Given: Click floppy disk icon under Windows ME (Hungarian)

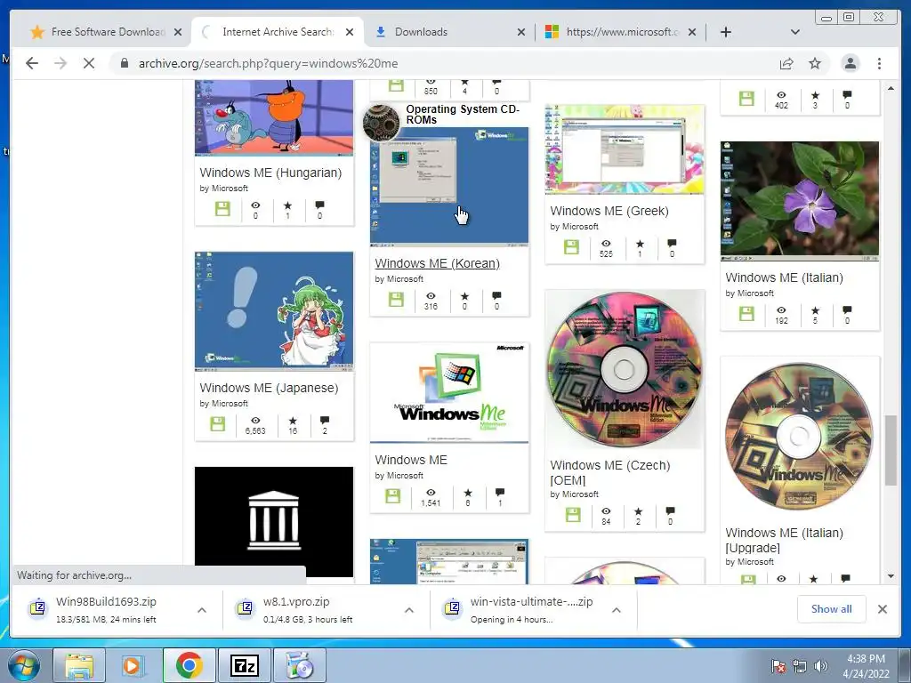Looking at the screenshot, I should [222, 208].
